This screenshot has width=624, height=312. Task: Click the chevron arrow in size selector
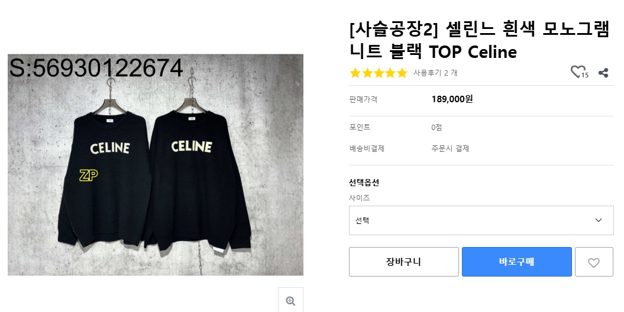point(599,220)
